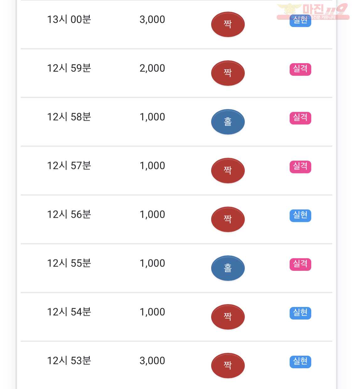Click the blue 실현 badge at 12시 54분

click(x=300, y=313)
